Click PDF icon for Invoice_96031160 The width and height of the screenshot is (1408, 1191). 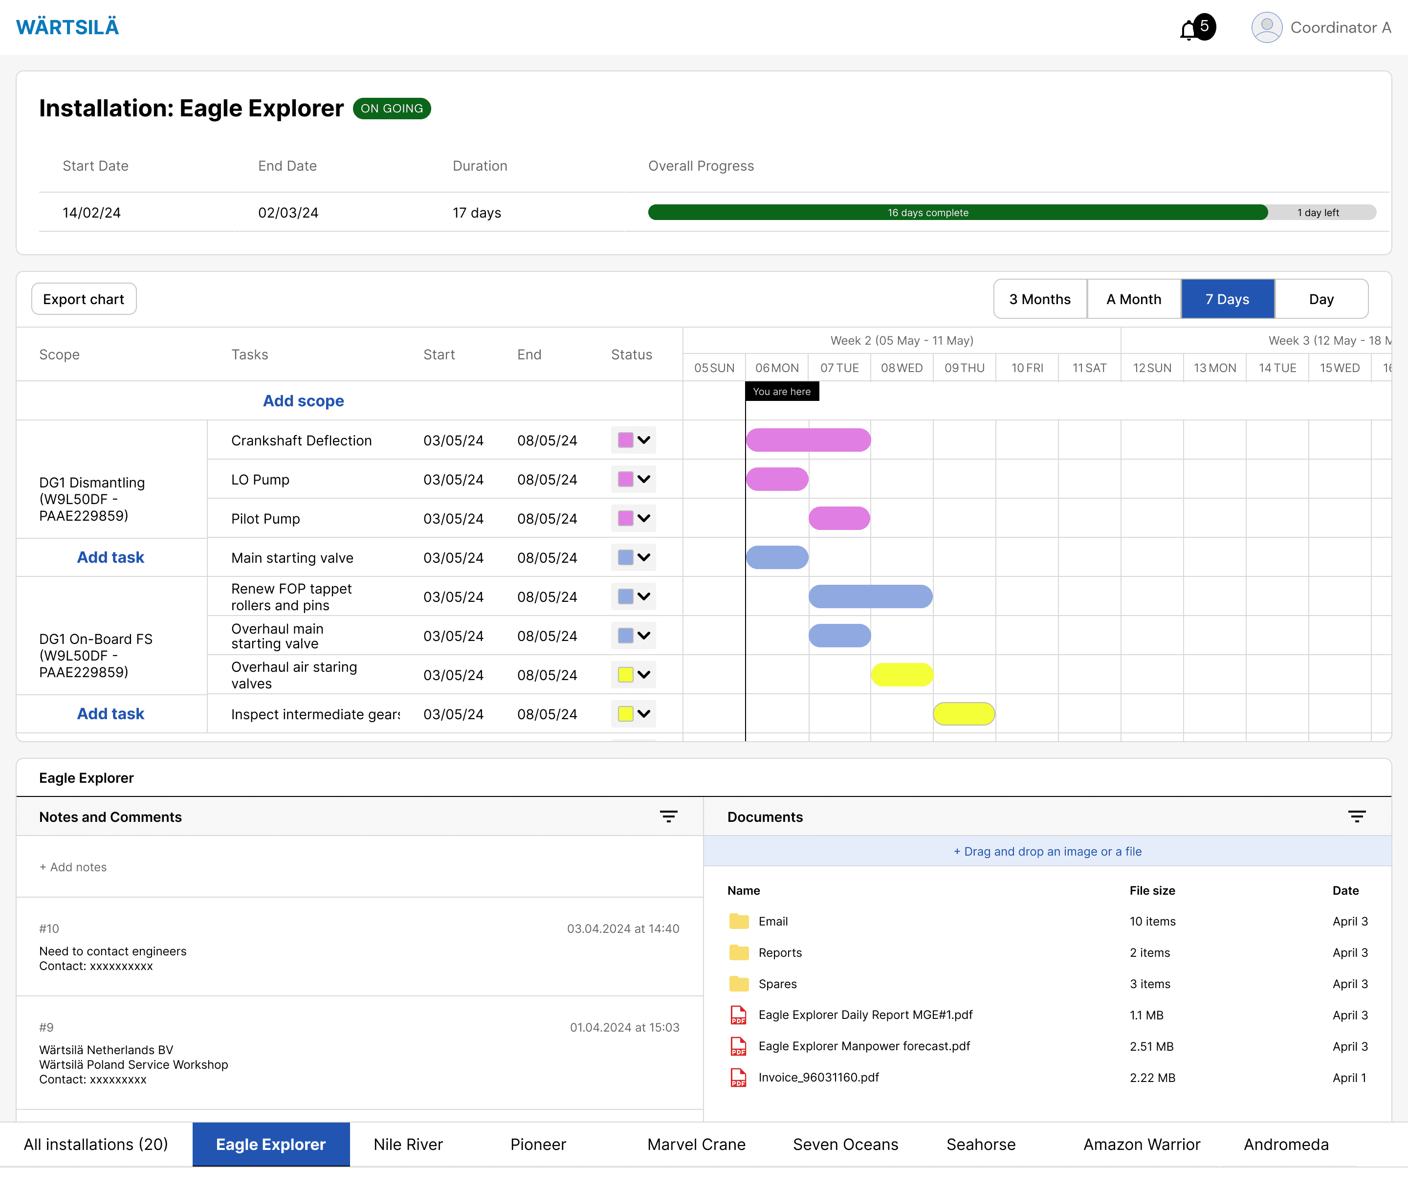[x=739, y=1077]
